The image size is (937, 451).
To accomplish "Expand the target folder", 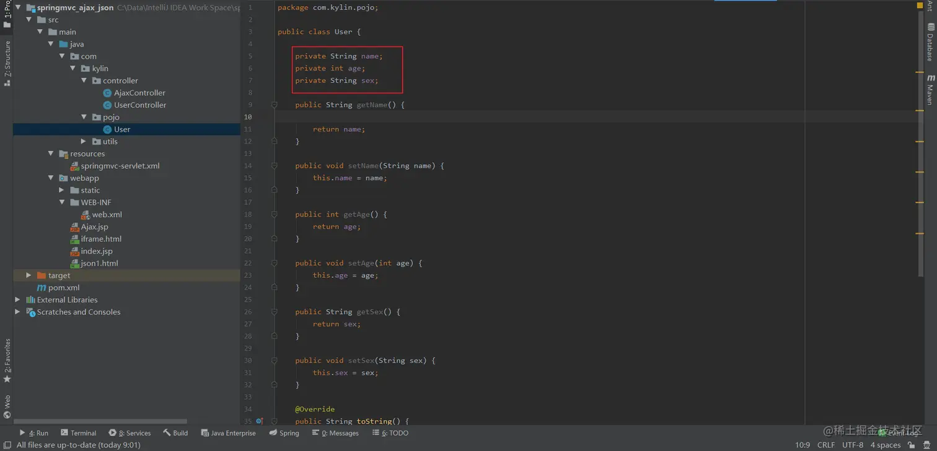I will pyautogui.click(x=29, y=275).
